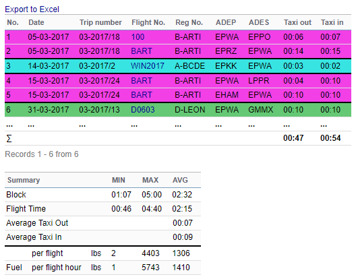Select EPRZ departure airport cell
Viewport: 356px width, 279px height.
click(226, 51)
